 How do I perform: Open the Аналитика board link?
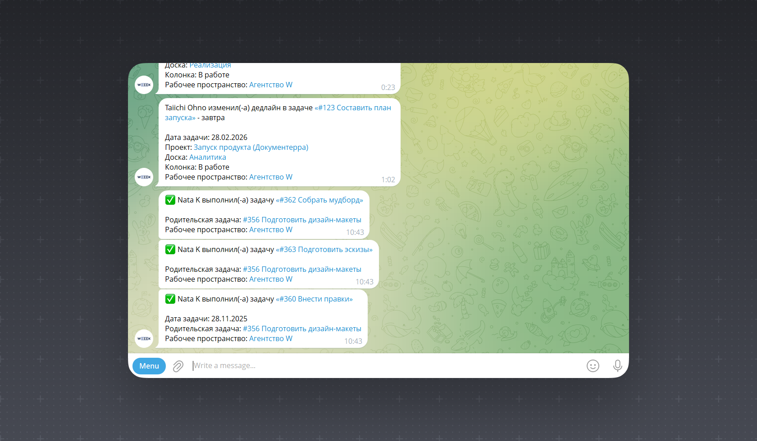point(208,157)
